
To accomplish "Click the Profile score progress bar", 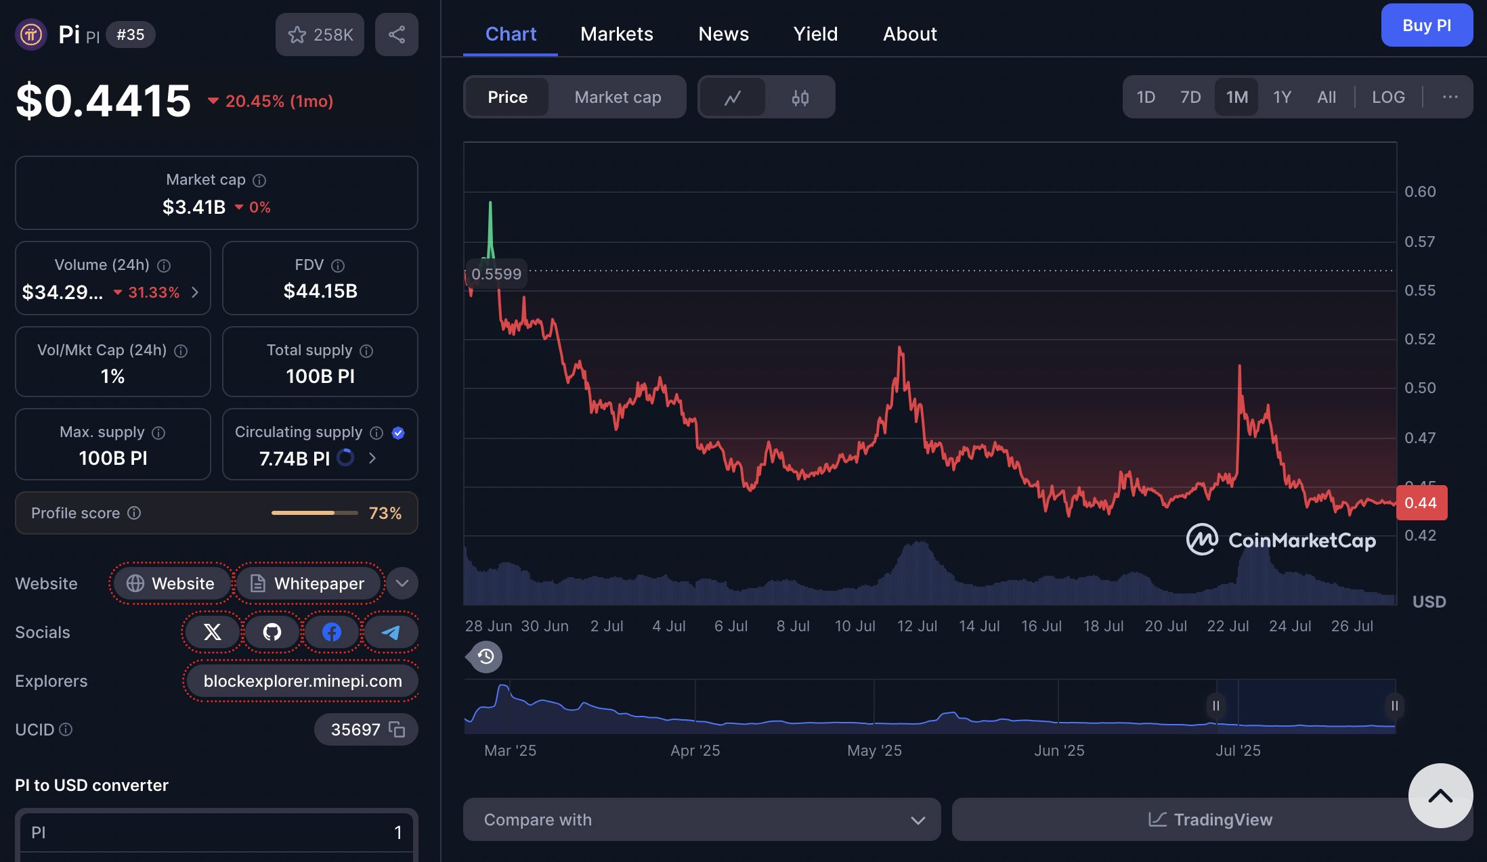I will 315,513.
